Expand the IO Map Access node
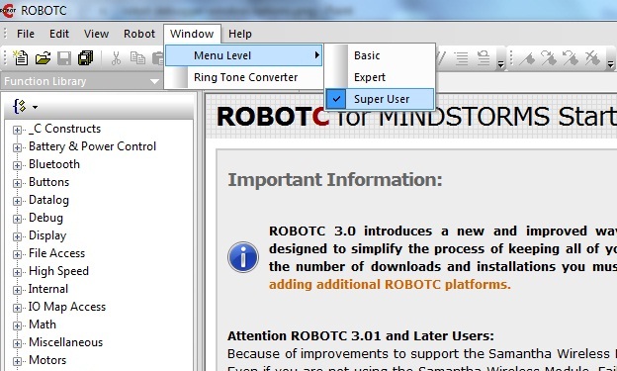The height and width of the screenshot is (371, 617). pyautogui.click(x=17, y=308)
